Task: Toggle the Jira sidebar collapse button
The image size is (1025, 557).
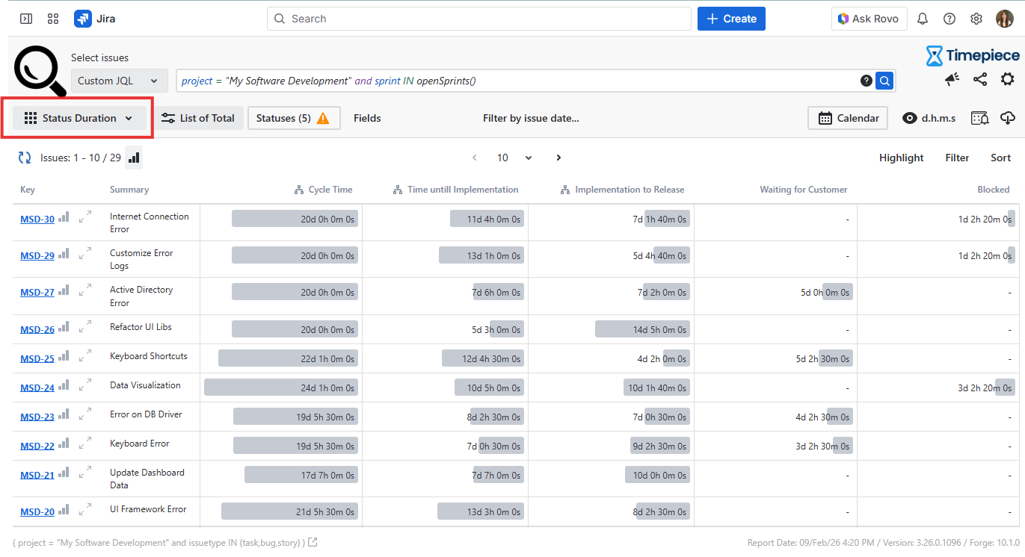Action: click(26, 19)
